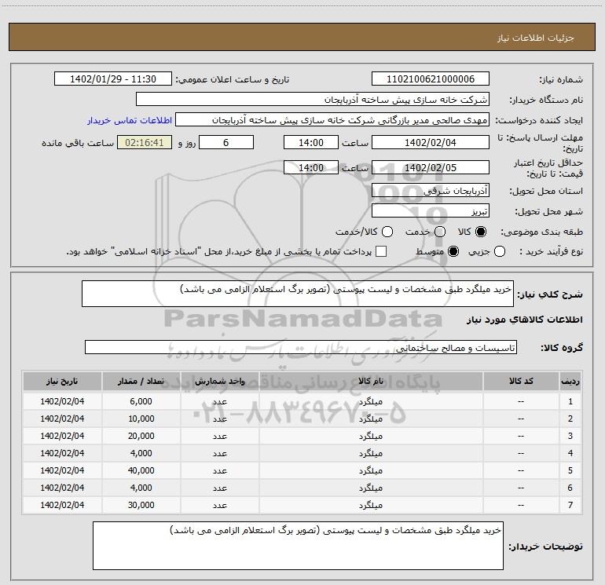This screenshot has height=585, width=605.
Task: Click the تعداد / مقدار column header
Action: (x=141, y=381)
